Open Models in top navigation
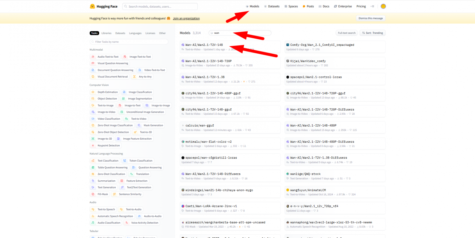Viewport: 475px width, 238px height. click(x=252, y=6)
